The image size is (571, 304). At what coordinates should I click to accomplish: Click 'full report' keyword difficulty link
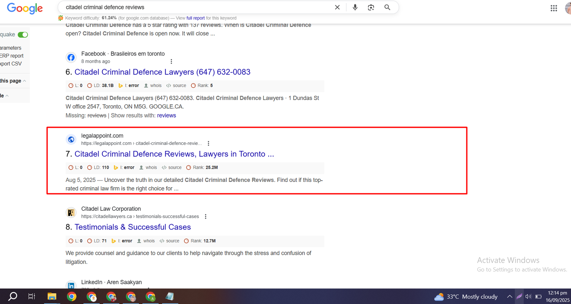(195, 18)
